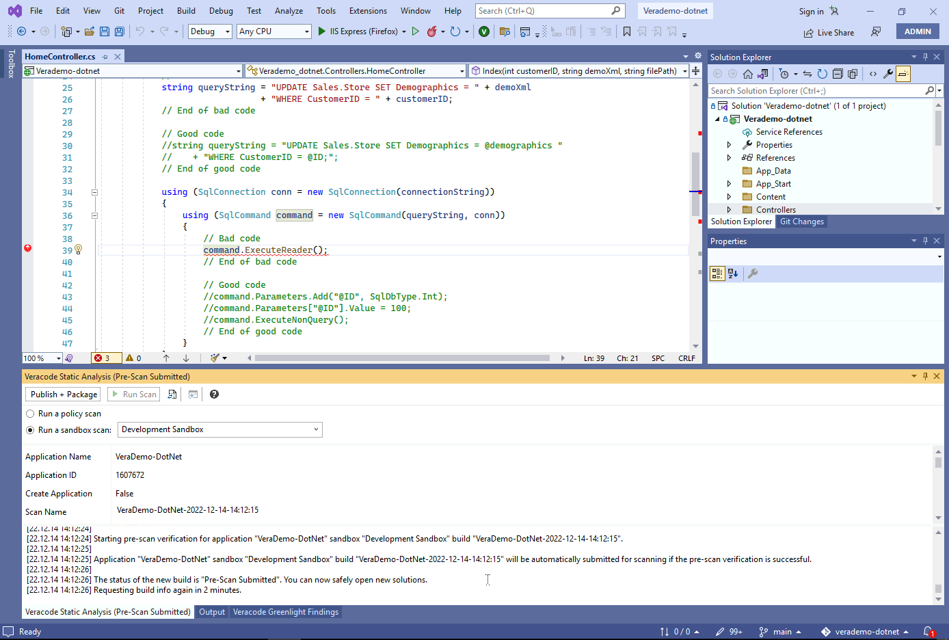
Task: Open the Git menu
Action: pyautogui.click(x=119, y=11)
